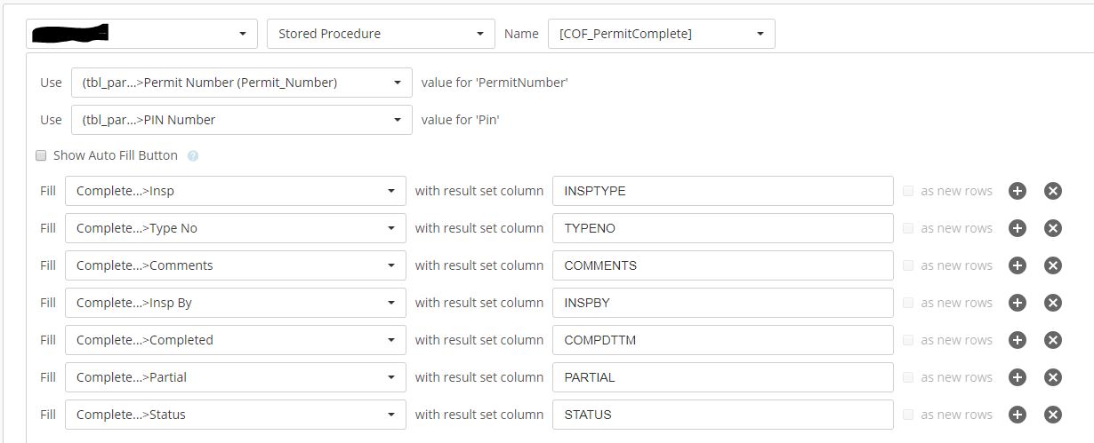Image resolution: width=1094 pixels, height=443 pixels.
Task: Expand the [COF_PermitComplete] name dropdown
Action: [x=661, y=34]
